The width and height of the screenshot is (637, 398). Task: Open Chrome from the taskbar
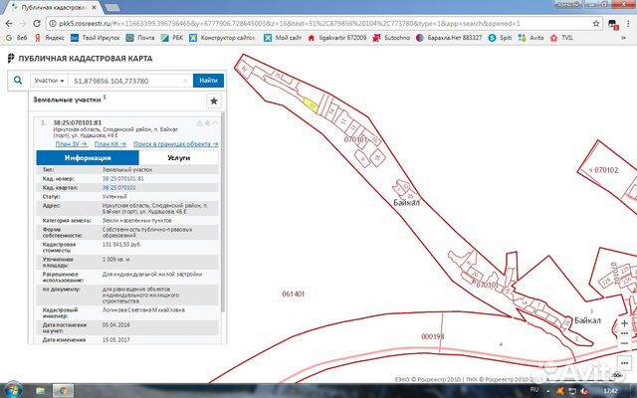pos(63,391)
